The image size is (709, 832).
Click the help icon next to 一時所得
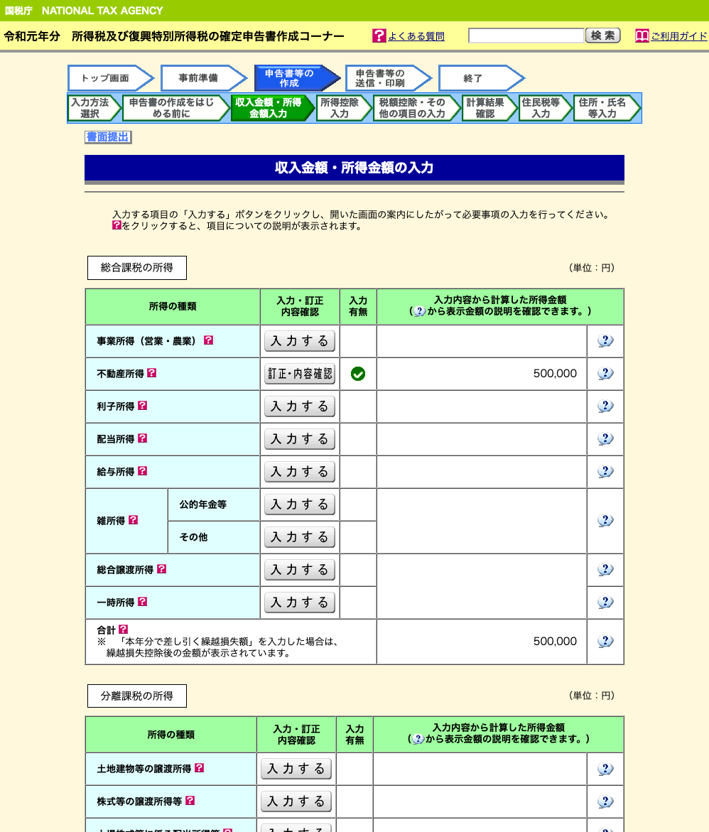click(x=142, y=602)
